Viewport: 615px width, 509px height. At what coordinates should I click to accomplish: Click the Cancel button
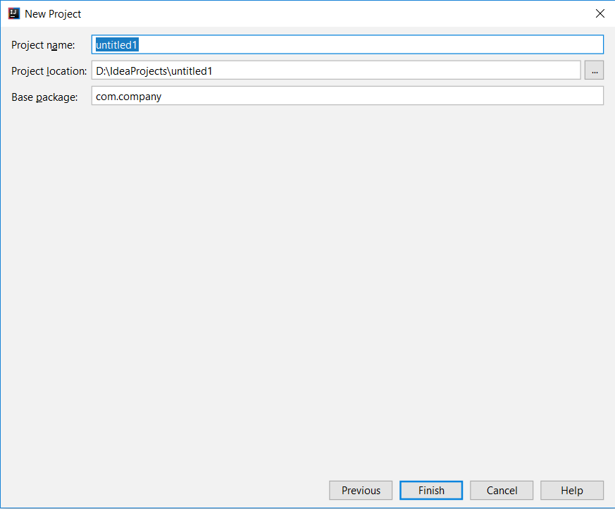(502, 490)
